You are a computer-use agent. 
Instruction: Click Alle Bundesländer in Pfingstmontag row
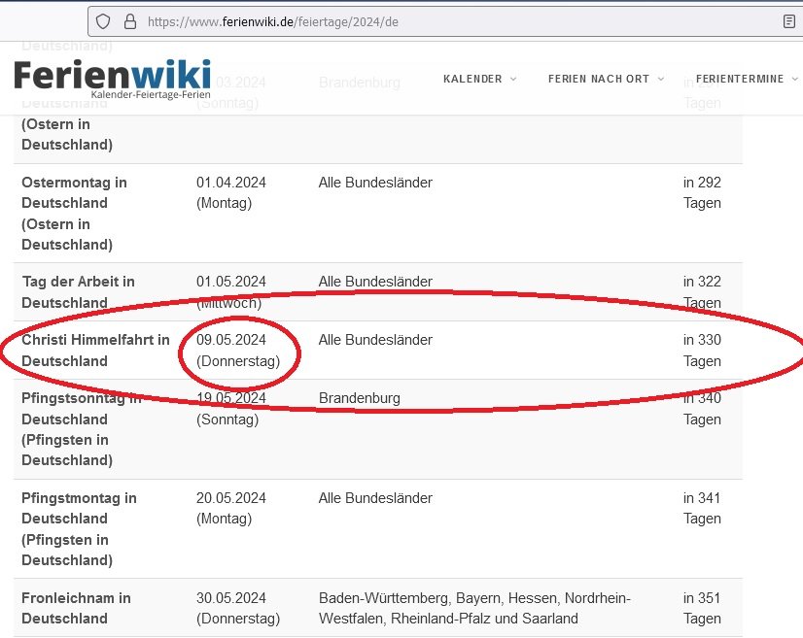click(x=375, y=498)
